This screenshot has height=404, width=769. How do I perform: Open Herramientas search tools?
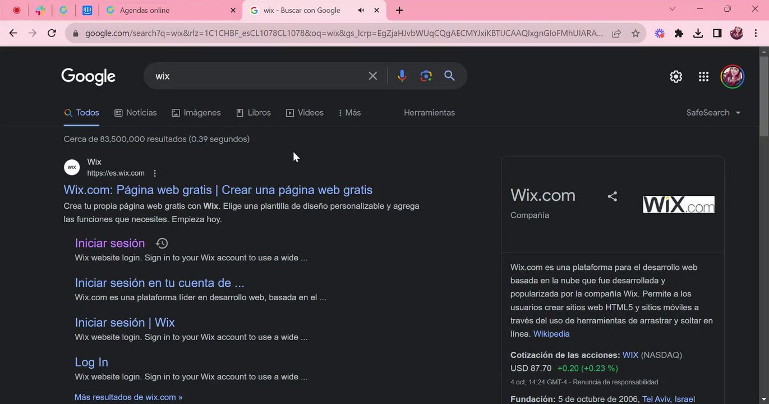click(429, 113)
